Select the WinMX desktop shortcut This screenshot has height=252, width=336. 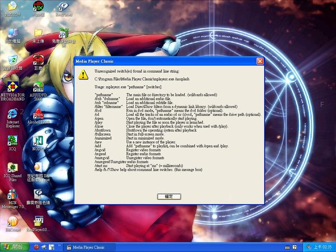pos(38,8)
